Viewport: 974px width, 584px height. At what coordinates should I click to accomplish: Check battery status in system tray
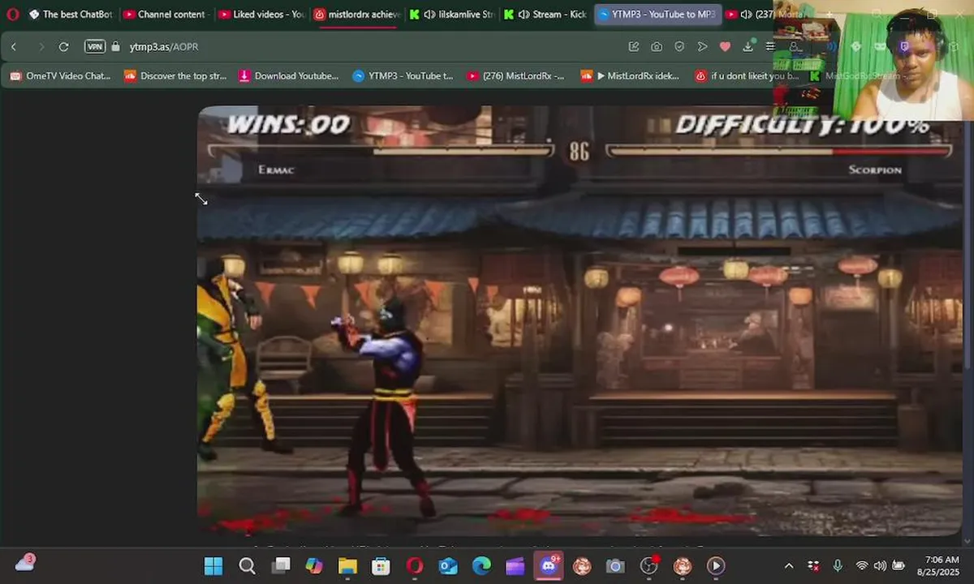click(898, 565)
